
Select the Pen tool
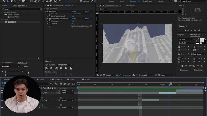[x=35, y=1]
